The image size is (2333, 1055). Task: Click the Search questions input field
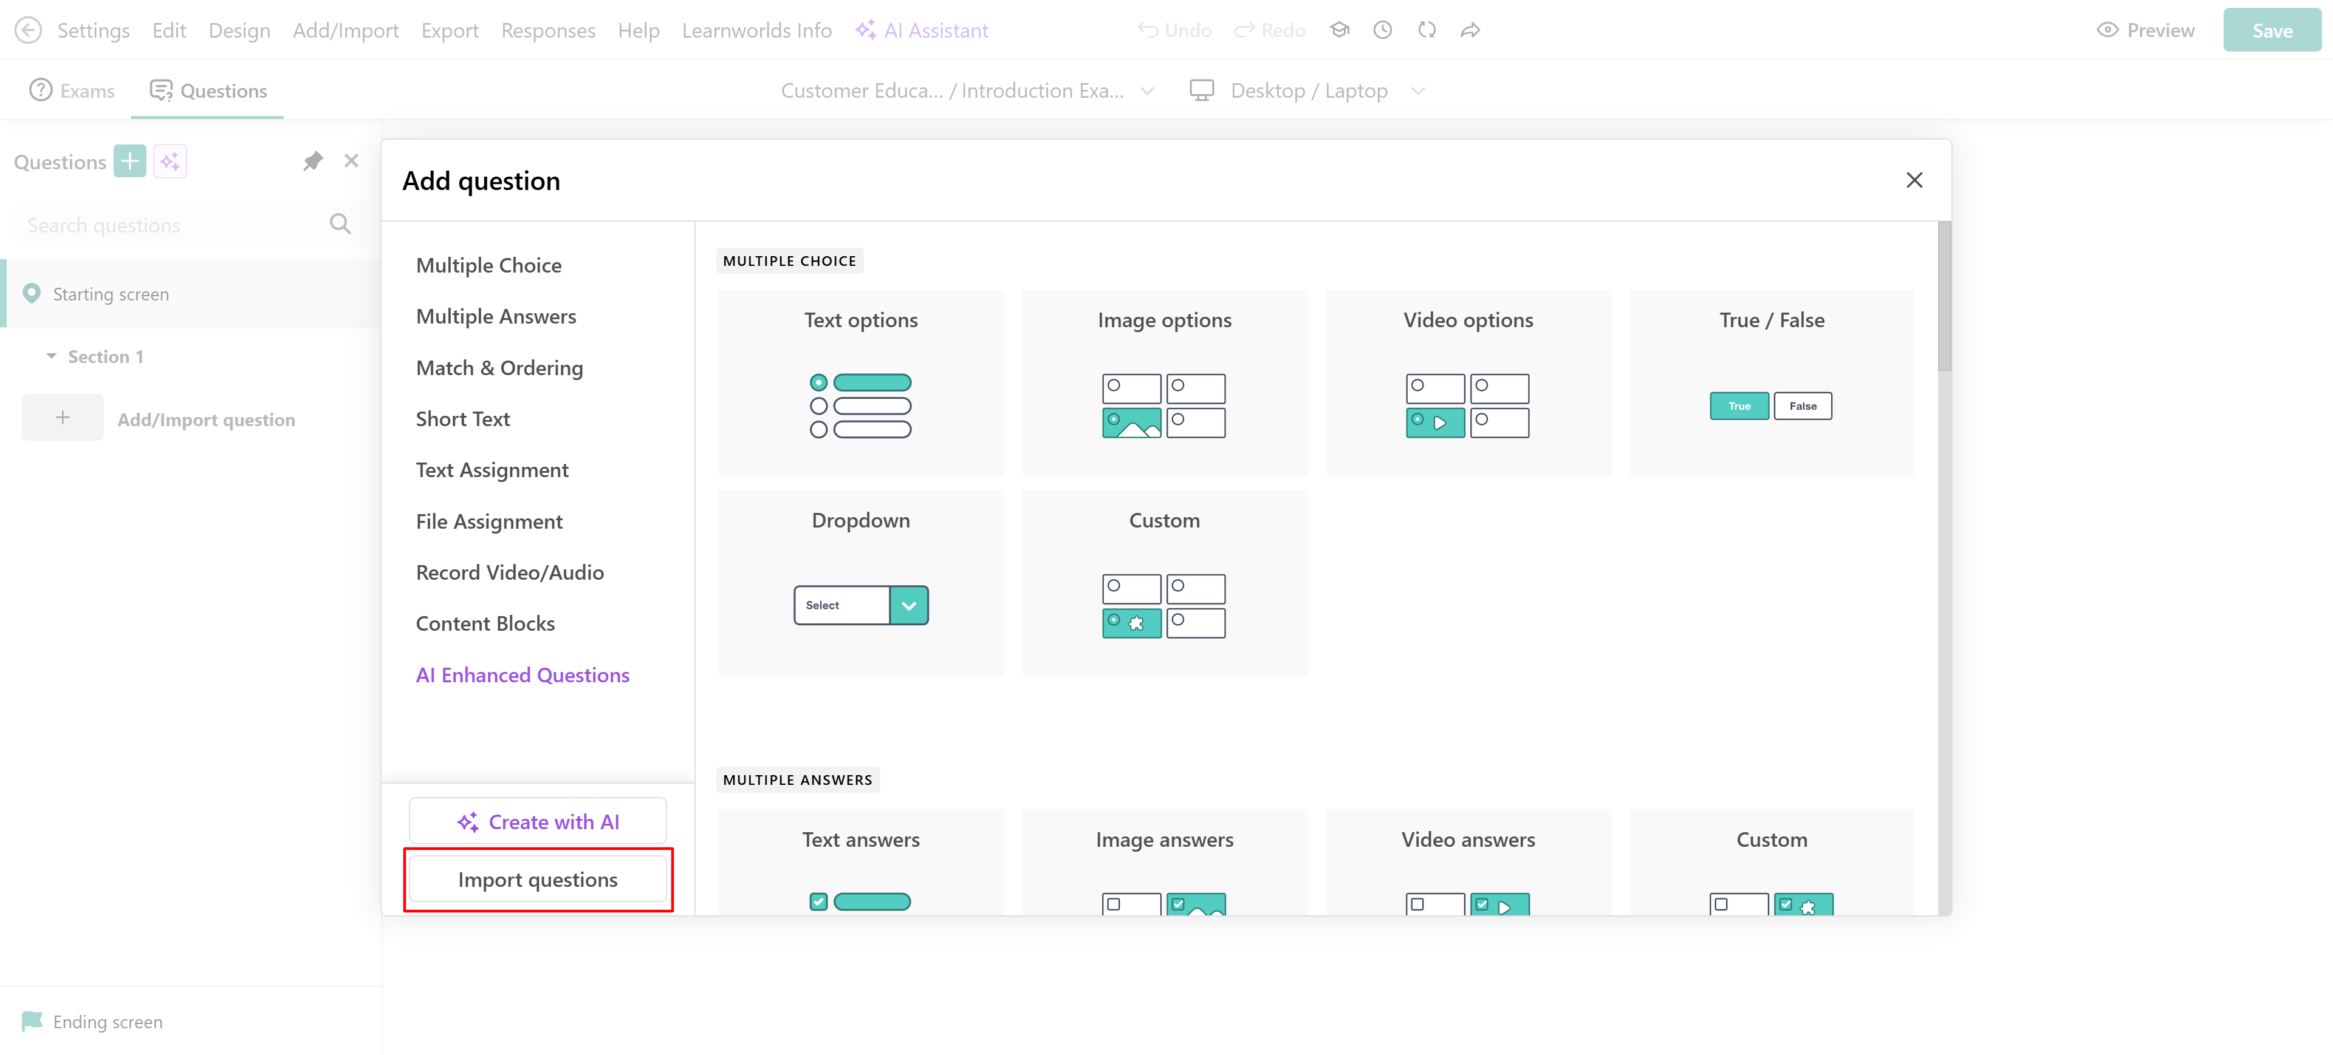pos(172,225)
